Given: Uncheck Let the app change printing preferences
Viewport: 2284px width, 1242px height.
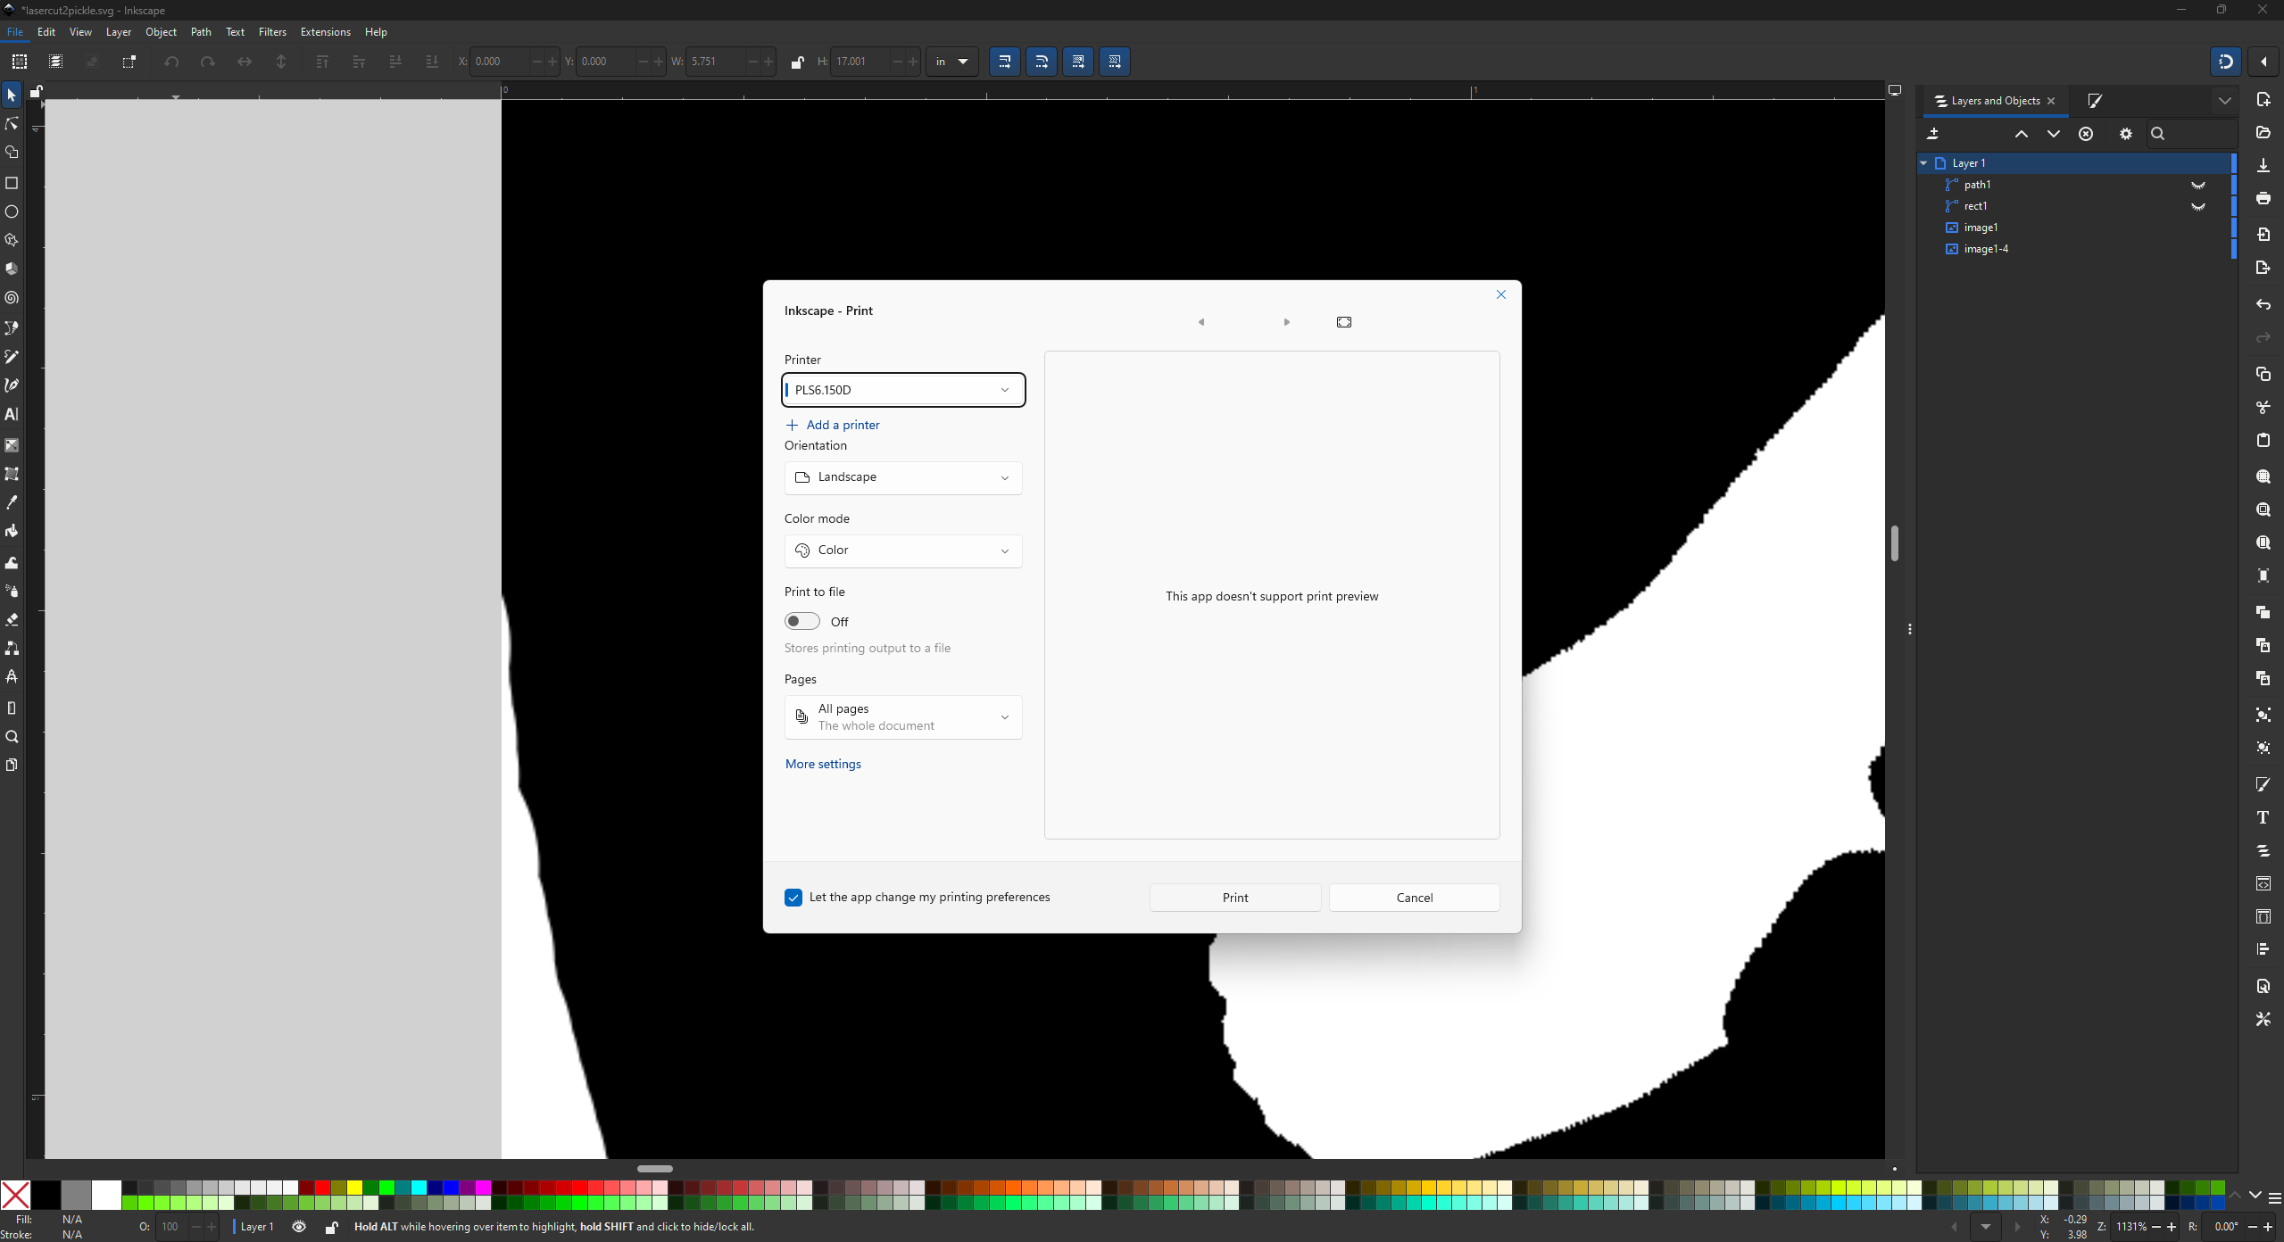Looking at the screenshot, I should click(x=793, y=898).
